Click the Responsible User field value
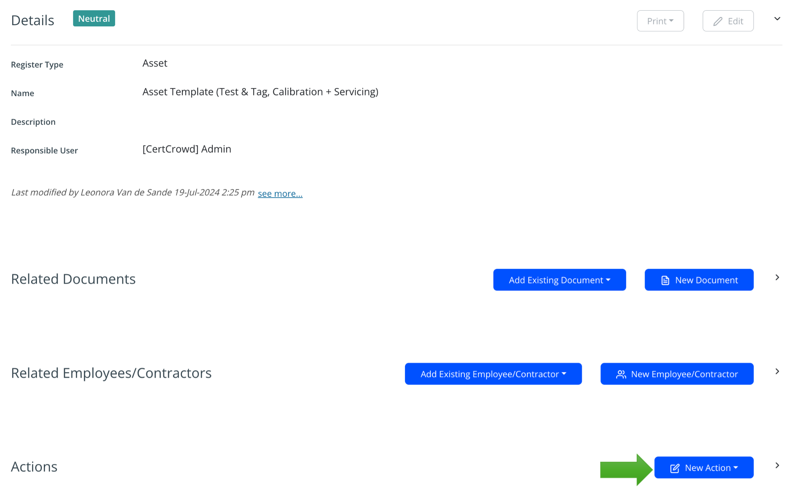793x489 pixels. (x=186, y=149)
